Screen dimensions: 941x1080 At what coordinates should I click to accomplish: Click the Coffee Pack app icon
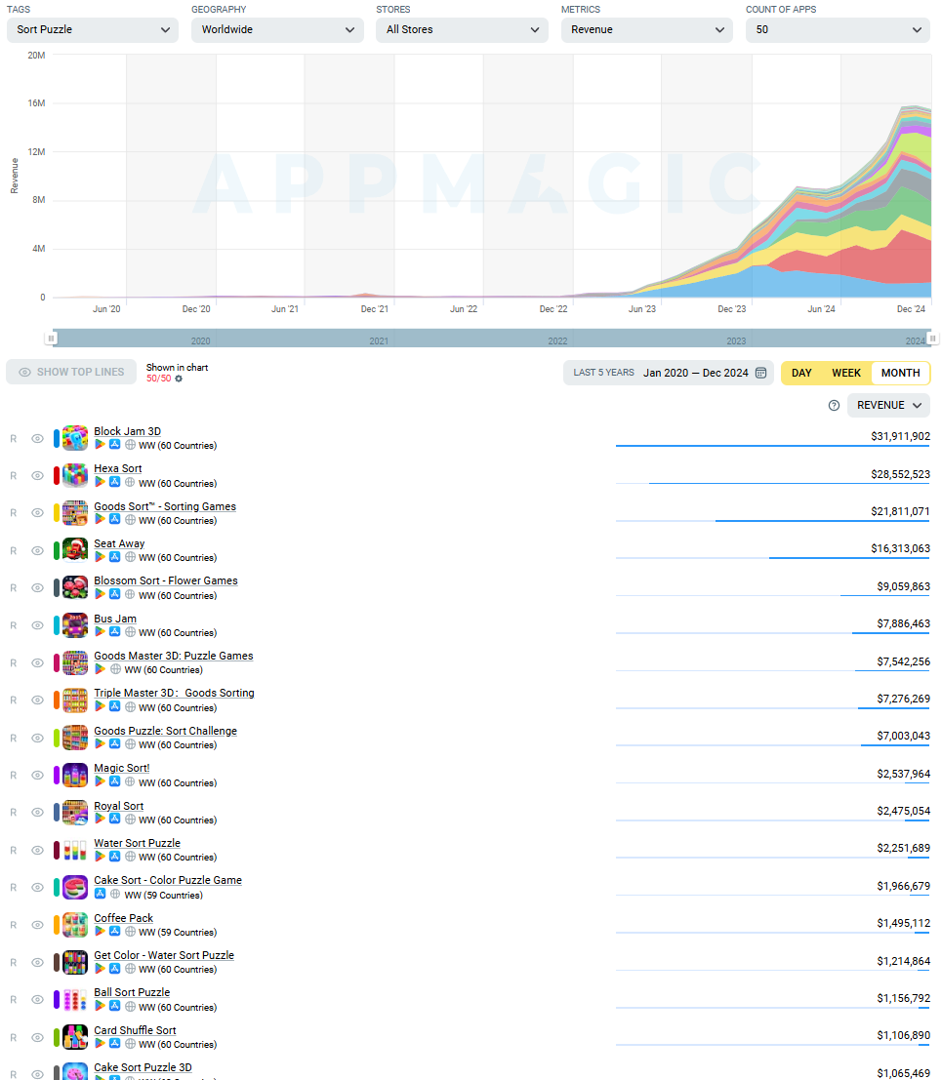pos(75,924)
